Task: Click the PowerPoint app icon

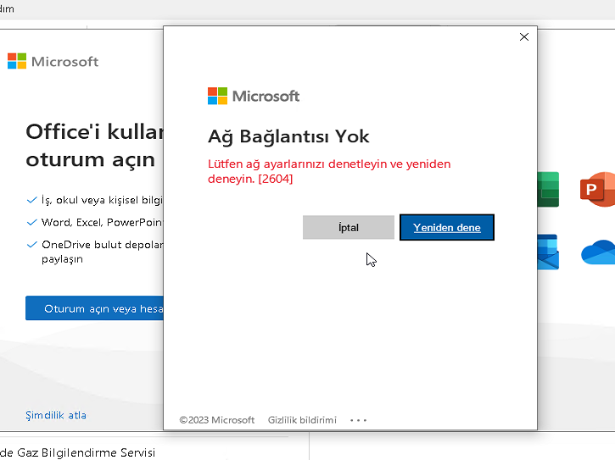Action: [597, 189]
